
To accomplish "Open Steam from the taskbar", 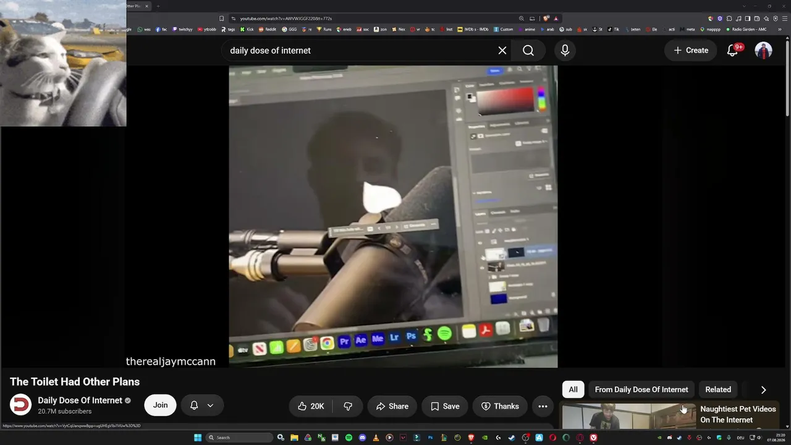I will [x=512, y=438].
